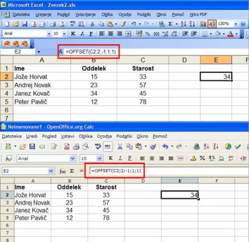The height and width of the screenshot is (242, 249).
Task: Click the Print icon in the Excel toolbar
Action: [53, 24]
